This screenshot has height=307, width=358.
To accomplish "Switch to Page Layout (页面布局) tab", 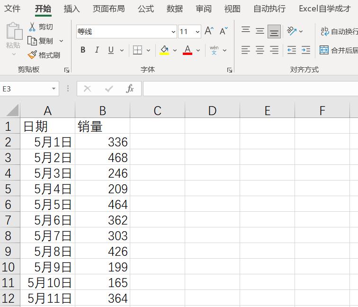I will tap(109, 9).
